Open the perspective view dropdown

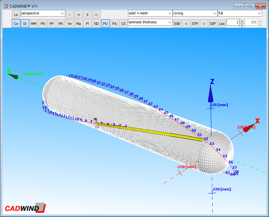(x=43, y=13)
